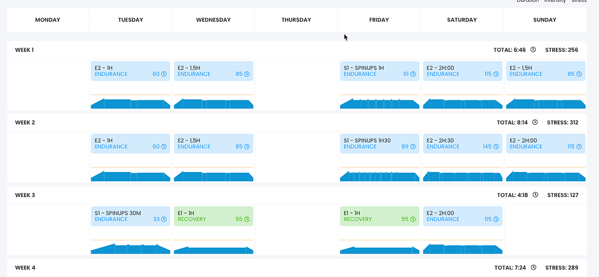Viewport: 599px width, 277px height.
Task: Select the Monday column header
Action: (x=48, y=20)
